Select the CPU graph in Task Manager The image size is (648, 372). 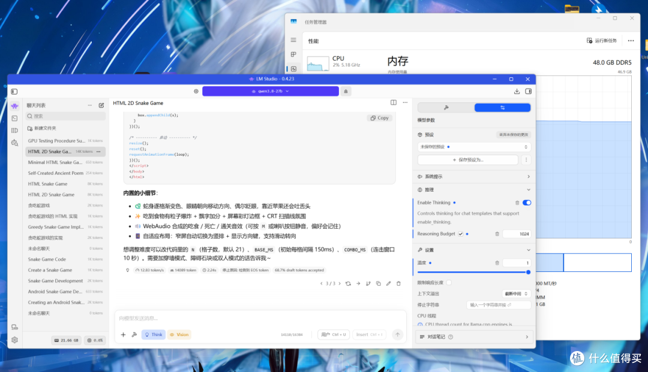tap(318, 63)
